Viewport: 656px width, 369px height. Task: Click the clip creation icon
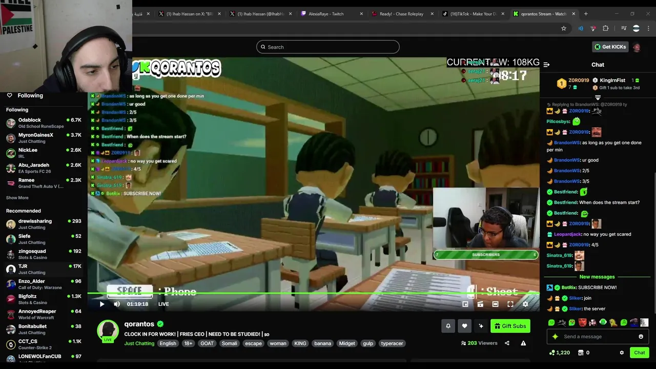pos(480,304)
